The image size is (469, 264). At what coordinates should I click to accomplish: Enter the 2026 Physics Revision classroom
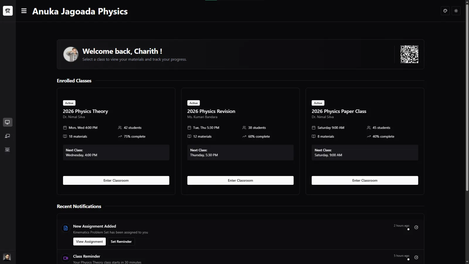240,180
